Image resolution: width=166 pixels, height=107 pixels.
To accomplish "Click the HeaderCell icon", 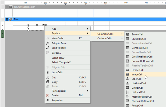I will click(128, 70).
